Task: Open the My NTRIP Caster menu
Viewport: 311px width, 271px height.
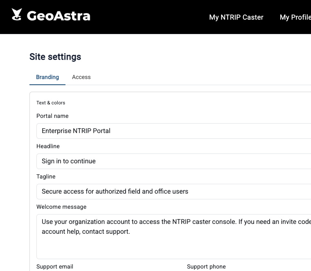Action: (236, 17)
